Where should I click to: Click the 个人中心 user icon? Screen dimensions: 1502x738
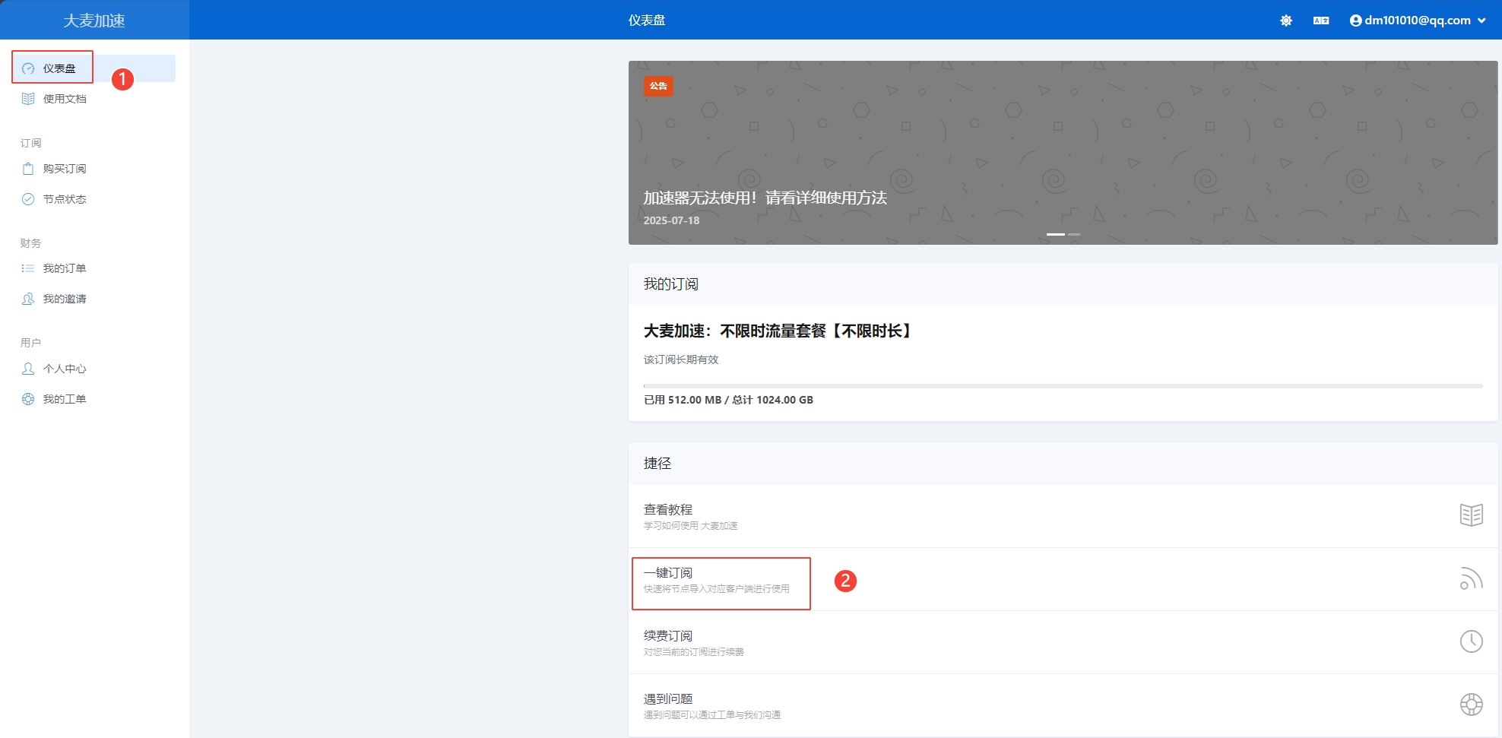click(28, 369)
